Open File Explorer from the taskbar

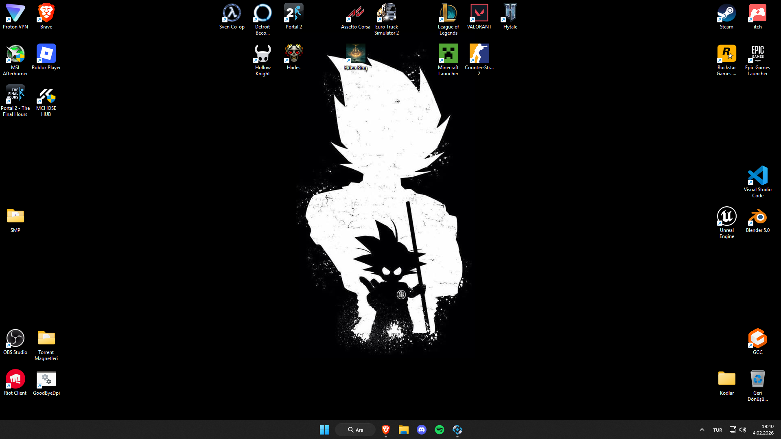[x=404, y=430]
